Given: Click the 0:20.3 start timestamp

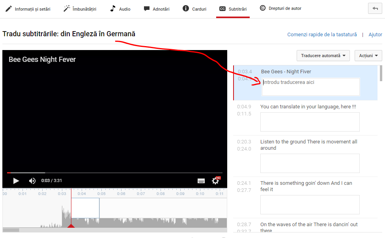Looking at the screenshot, I should click(244, 142).
